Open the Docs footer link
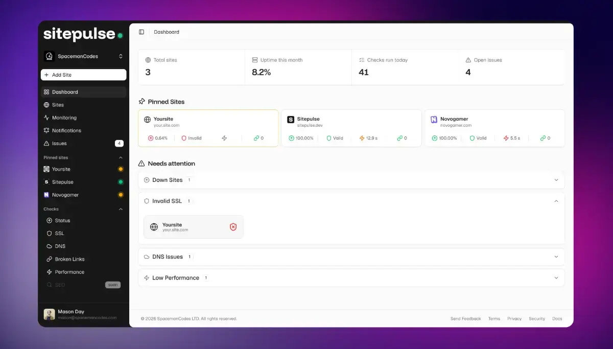Screen dimensions: 613x349 557,318
